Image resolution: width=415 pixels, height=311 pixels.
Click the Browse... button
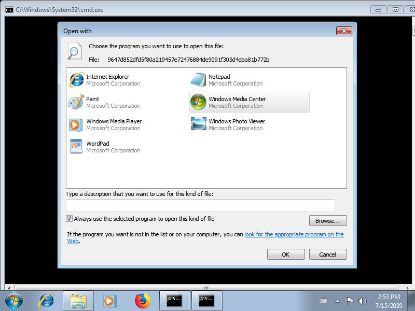coord(328,221)
